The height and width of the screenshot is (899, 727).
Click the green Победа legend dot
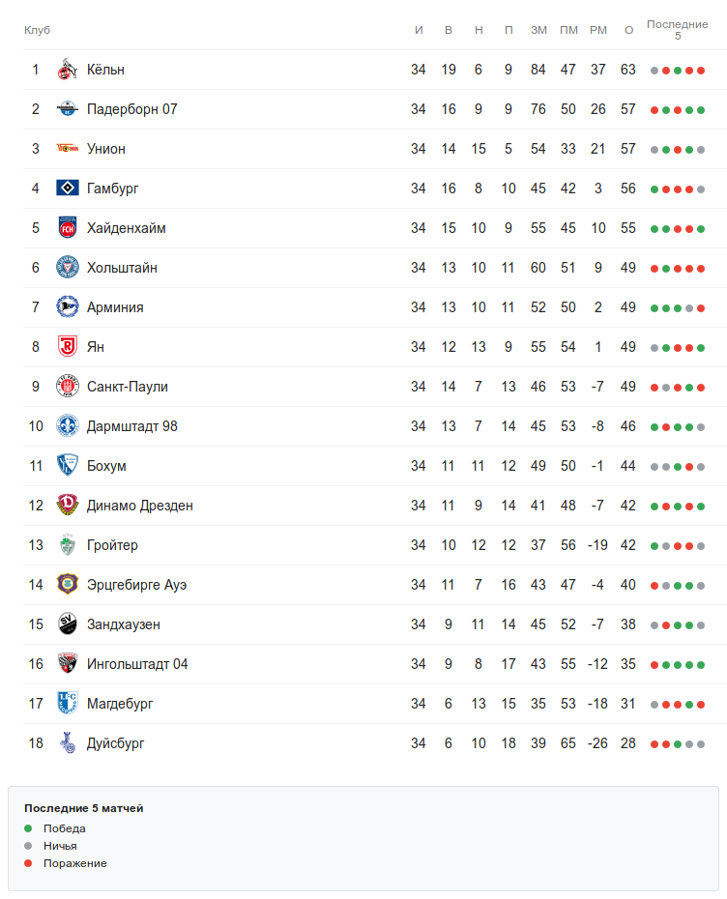tap(28, 828)
